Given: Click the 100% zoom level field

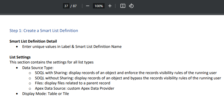Looking at the screenshot, I should 99,6.
